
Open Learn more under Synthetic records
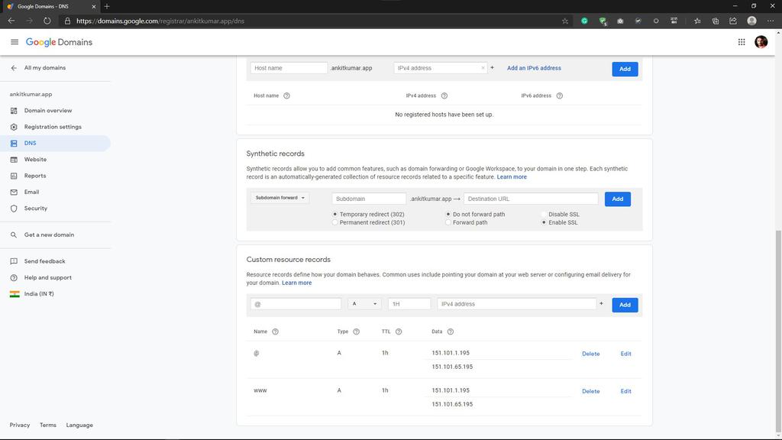coord(512,177)
